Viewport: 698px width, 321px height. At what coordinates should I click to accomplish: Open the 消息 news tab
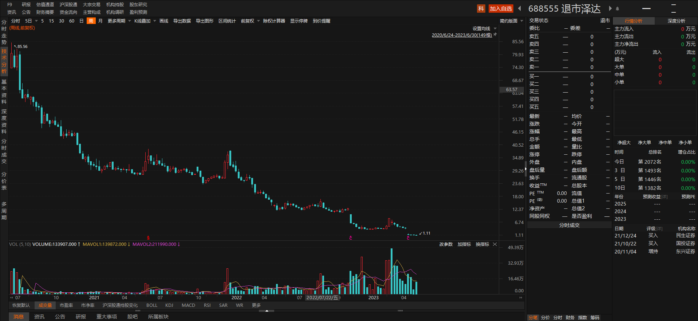click(19, 317)
